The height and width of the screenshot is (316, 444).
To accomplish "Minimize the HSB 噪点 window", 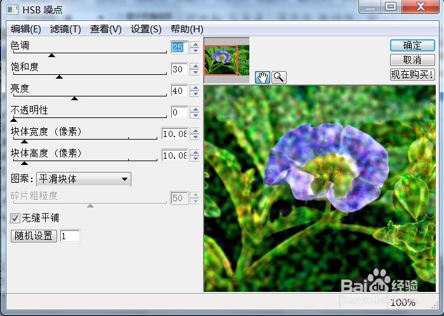I will click(x=370, y=6).
